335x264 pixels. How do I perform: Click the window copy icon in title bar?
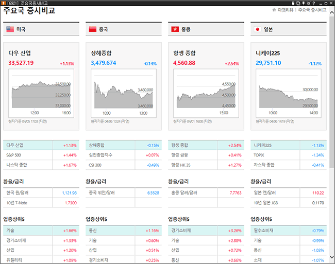[298, 3]
